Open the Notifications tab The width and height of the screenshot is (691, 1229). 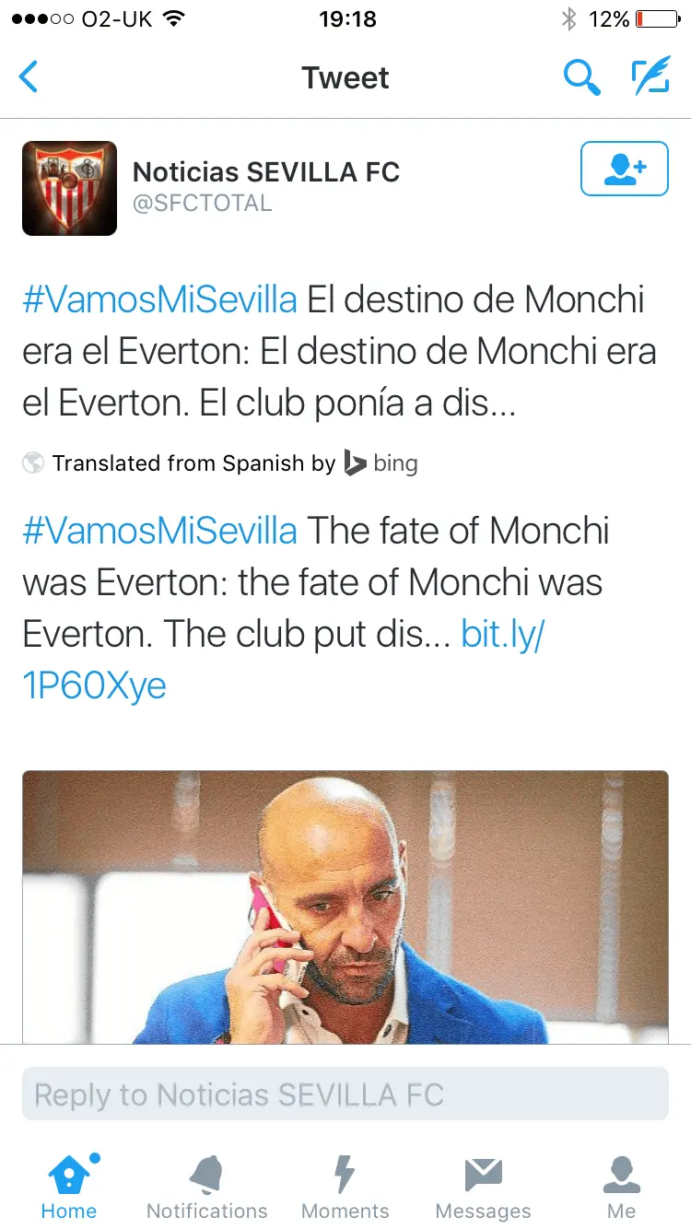207,1187
